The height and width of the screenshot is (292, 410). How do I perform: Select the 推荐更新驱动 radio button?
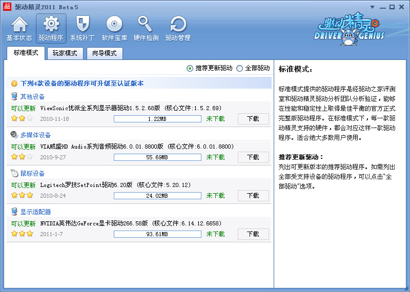tap(190, 69)
